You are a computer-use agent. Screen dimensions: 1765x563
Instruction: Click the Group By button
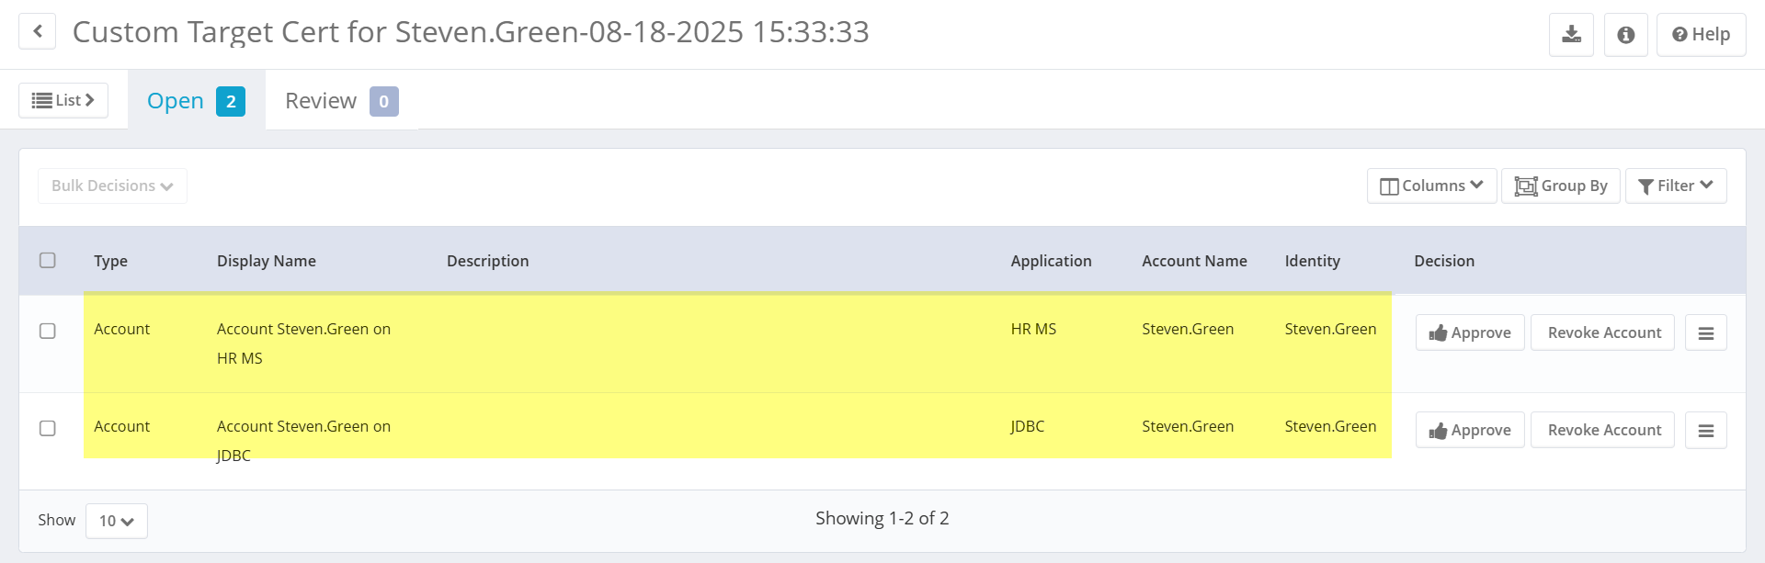(x=1560, y=186)
